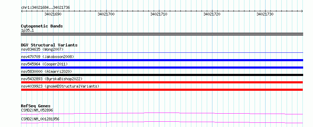
Task: Click the magenta line for CSMD2|NM_052896
Action: [x=162, y=113]
